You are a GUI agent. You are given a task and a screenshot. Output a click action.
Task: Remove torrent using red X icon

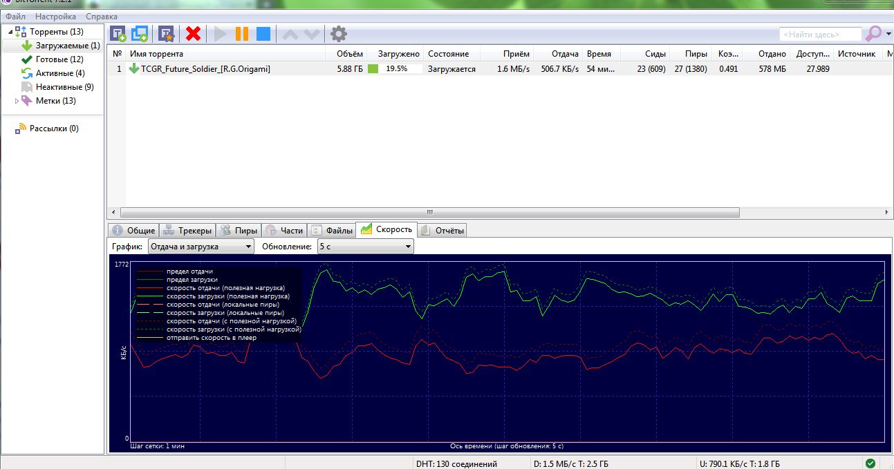point(194,33)
